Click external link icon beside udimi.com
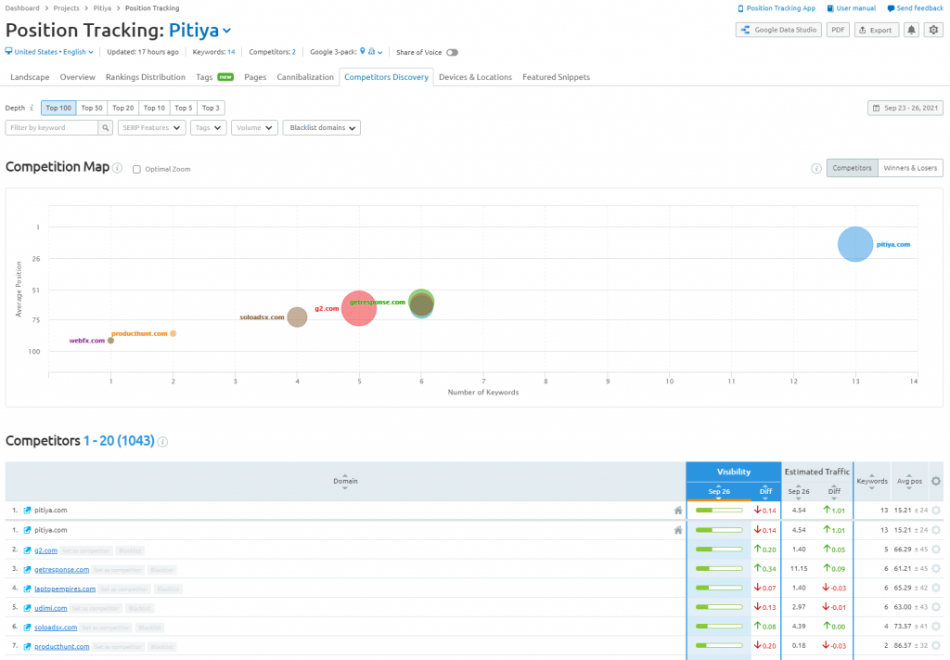Screen dimensions: 950x660 27,608
